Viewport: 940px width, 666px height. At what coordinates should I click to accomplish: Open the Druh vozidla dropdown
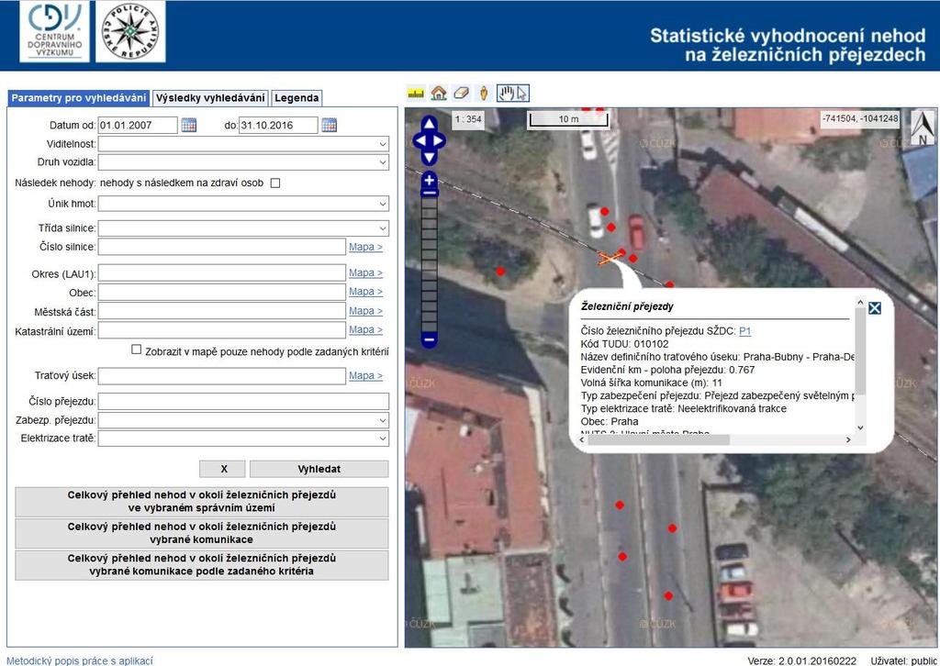[x=243, y=162]
